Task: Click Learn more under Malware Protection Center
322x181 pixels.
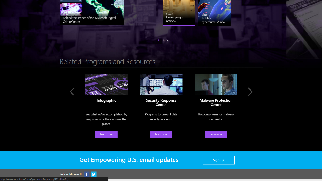Action: [x=216, y=134]
